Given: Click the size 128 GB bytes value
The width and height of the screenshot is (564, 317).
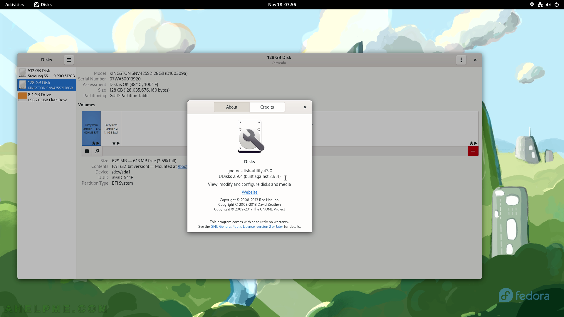Looking at the screenshot, I should point(140,90).
